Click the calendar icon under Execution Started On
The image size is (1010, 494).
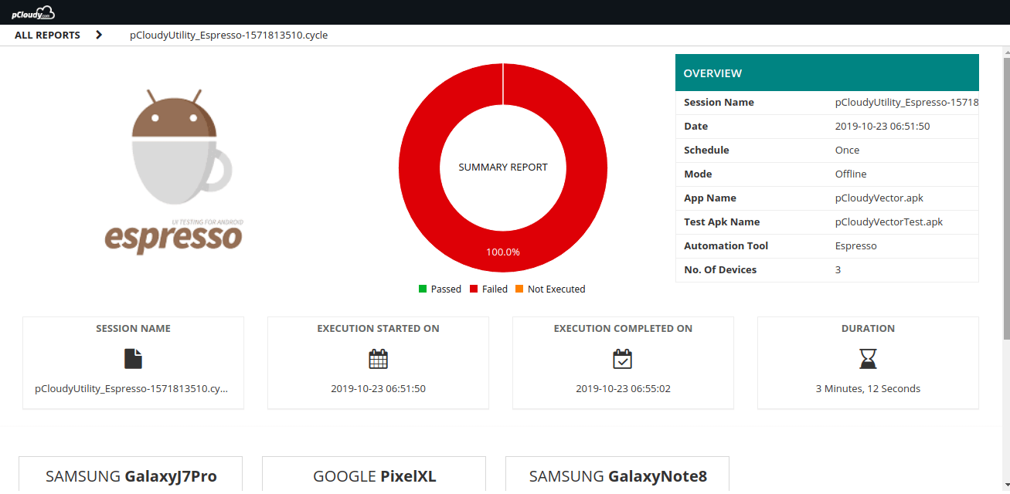click(x=378, y=359)
